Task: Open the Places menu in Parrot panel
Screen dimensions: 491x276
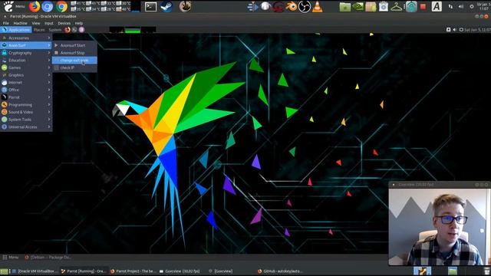Action: pyautogui.click(x=39, y=30)
